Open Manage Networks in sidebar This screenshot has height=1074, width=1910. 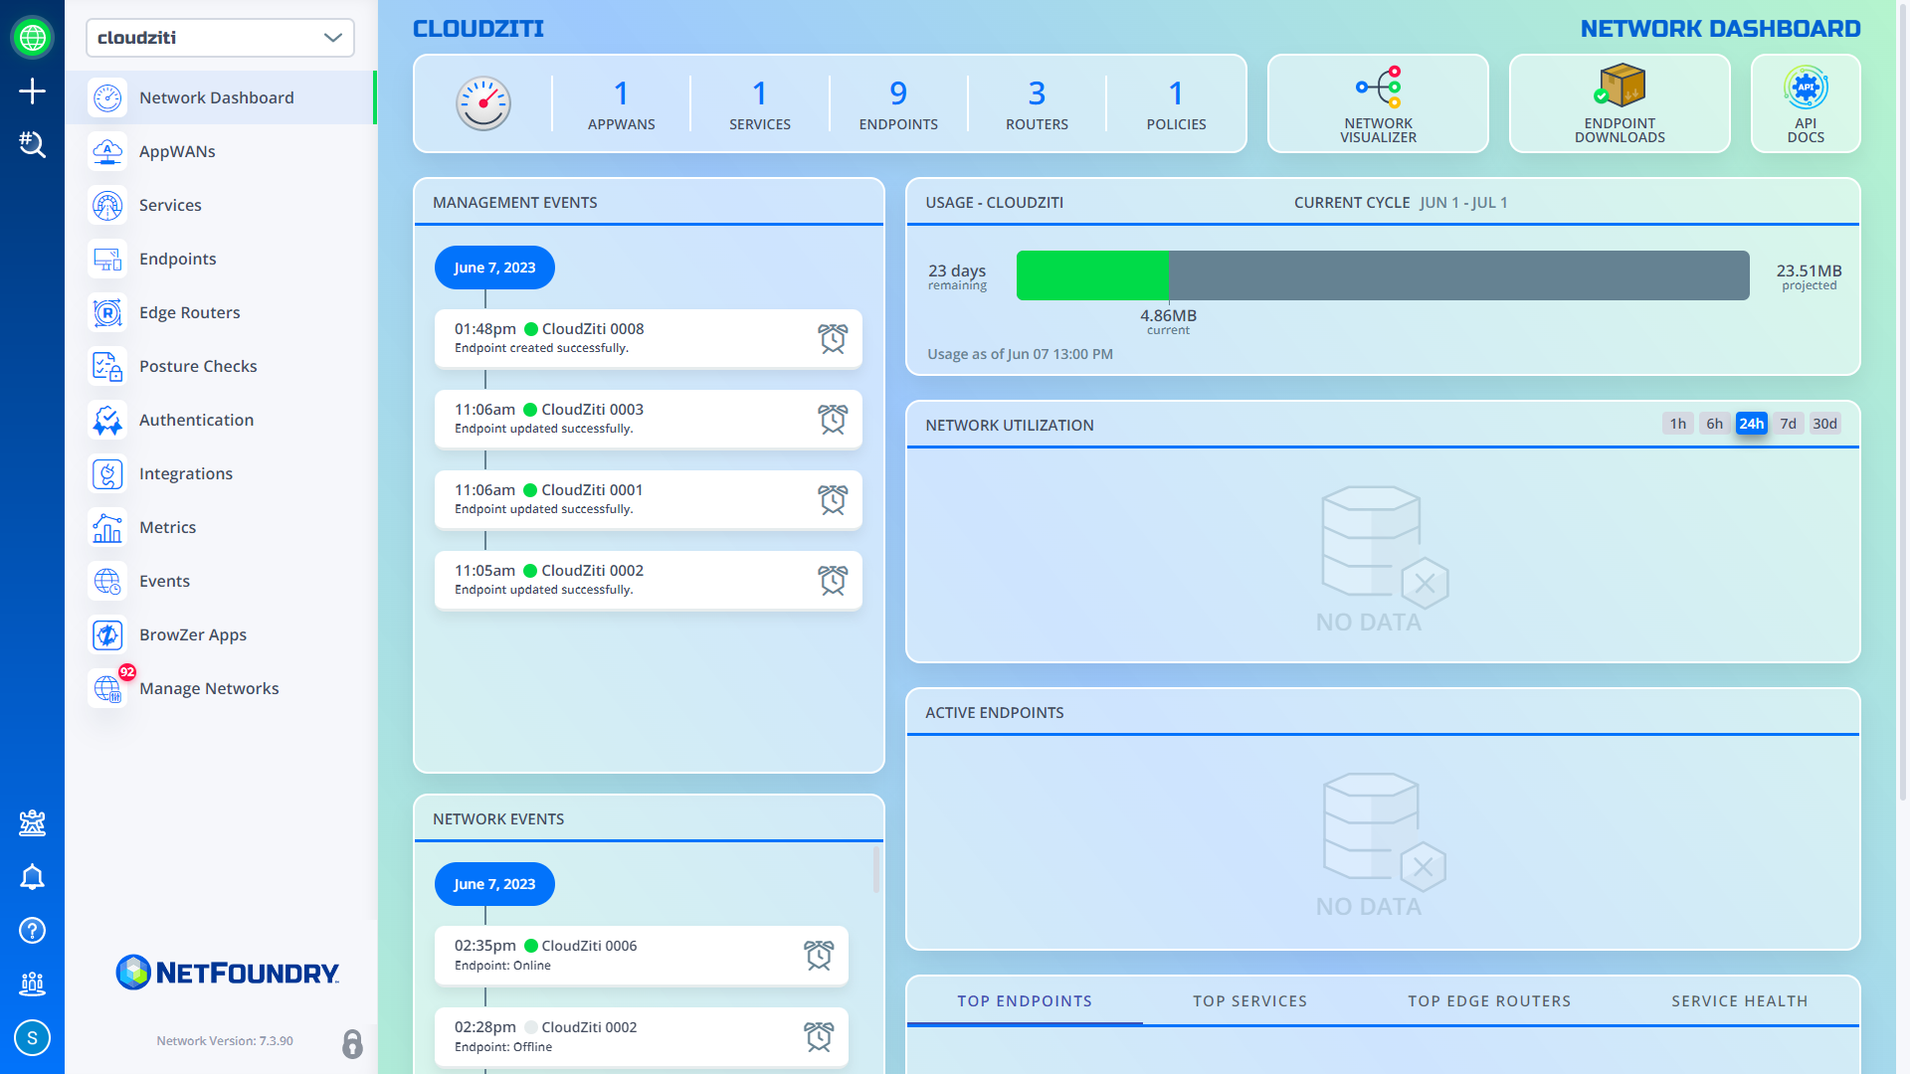pos(221,688)
